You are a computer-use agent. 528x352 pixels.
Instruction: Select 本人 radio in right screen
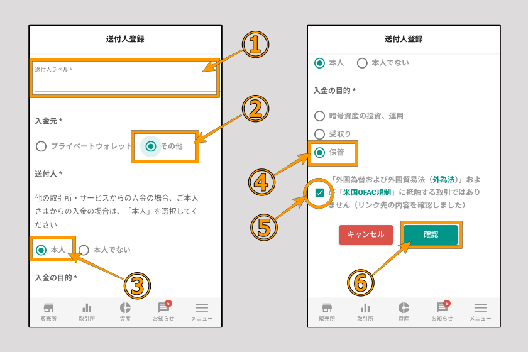(x=319, y=63)
